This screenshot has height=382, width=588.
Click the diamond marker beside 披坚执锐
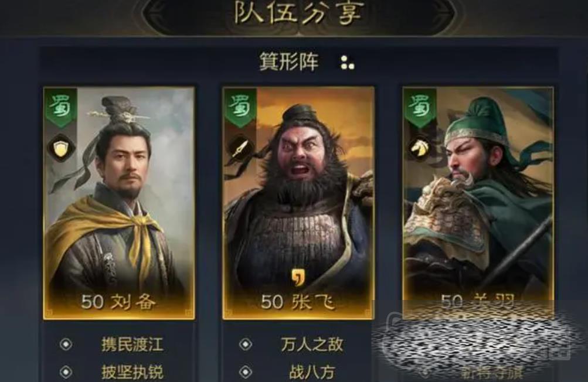coord(66,372)
